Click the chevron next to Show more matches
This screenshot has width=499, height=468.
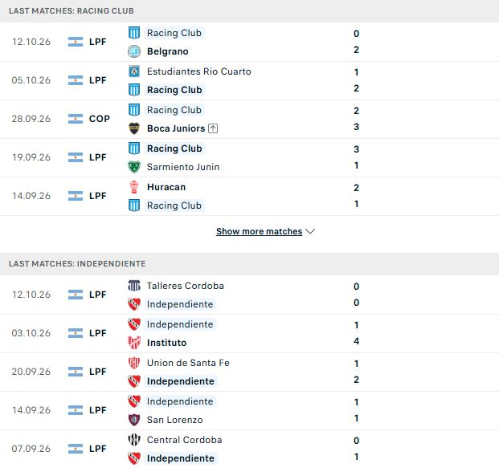[x=310, y=231]
